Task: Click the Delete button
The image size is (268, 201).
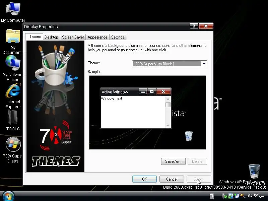Action: click(x=197, y=161)
